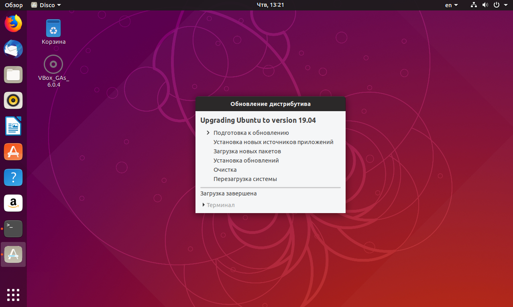513x307 pixels.
Task: Expand the Терминал section
Action: tap(219, 205)
